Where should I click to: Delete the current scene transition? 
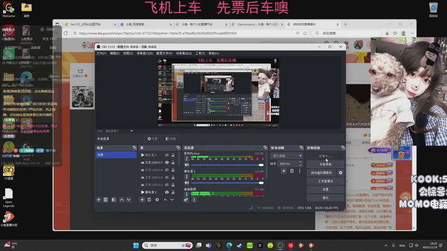click(x=292, y=171)
